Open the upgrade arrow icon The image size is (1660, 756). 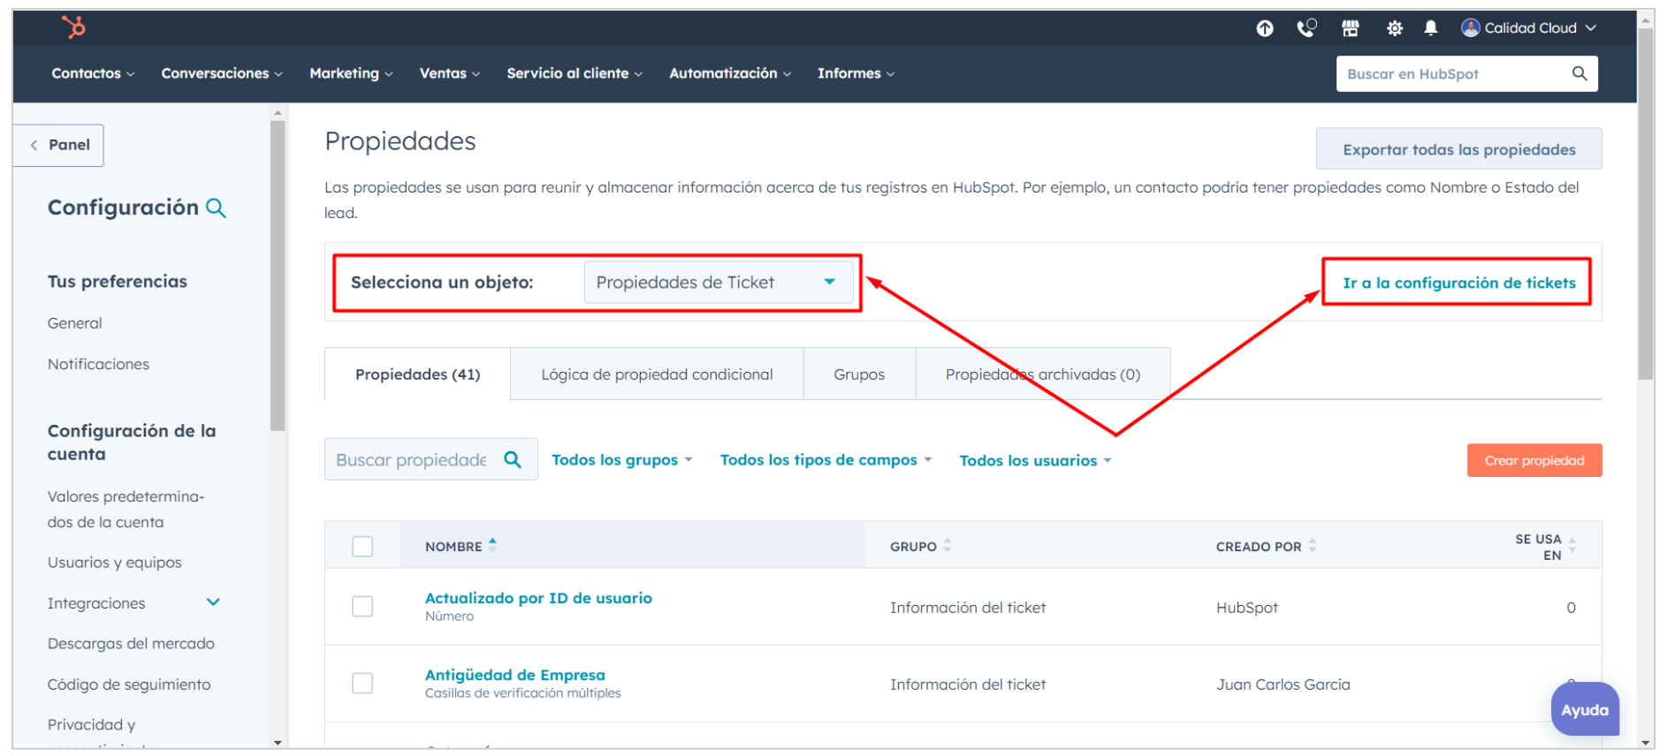(x=1265, y=28)
